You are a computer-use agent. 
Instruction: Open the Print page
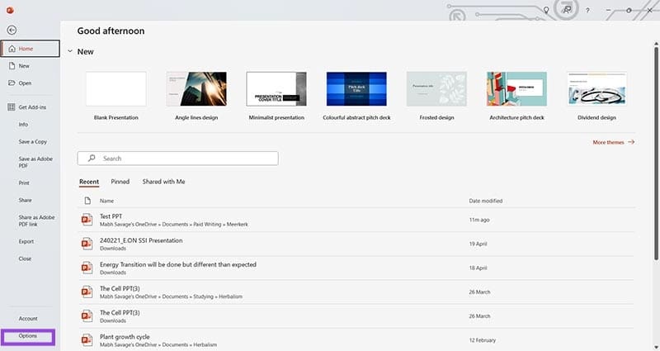pos(24,183)
